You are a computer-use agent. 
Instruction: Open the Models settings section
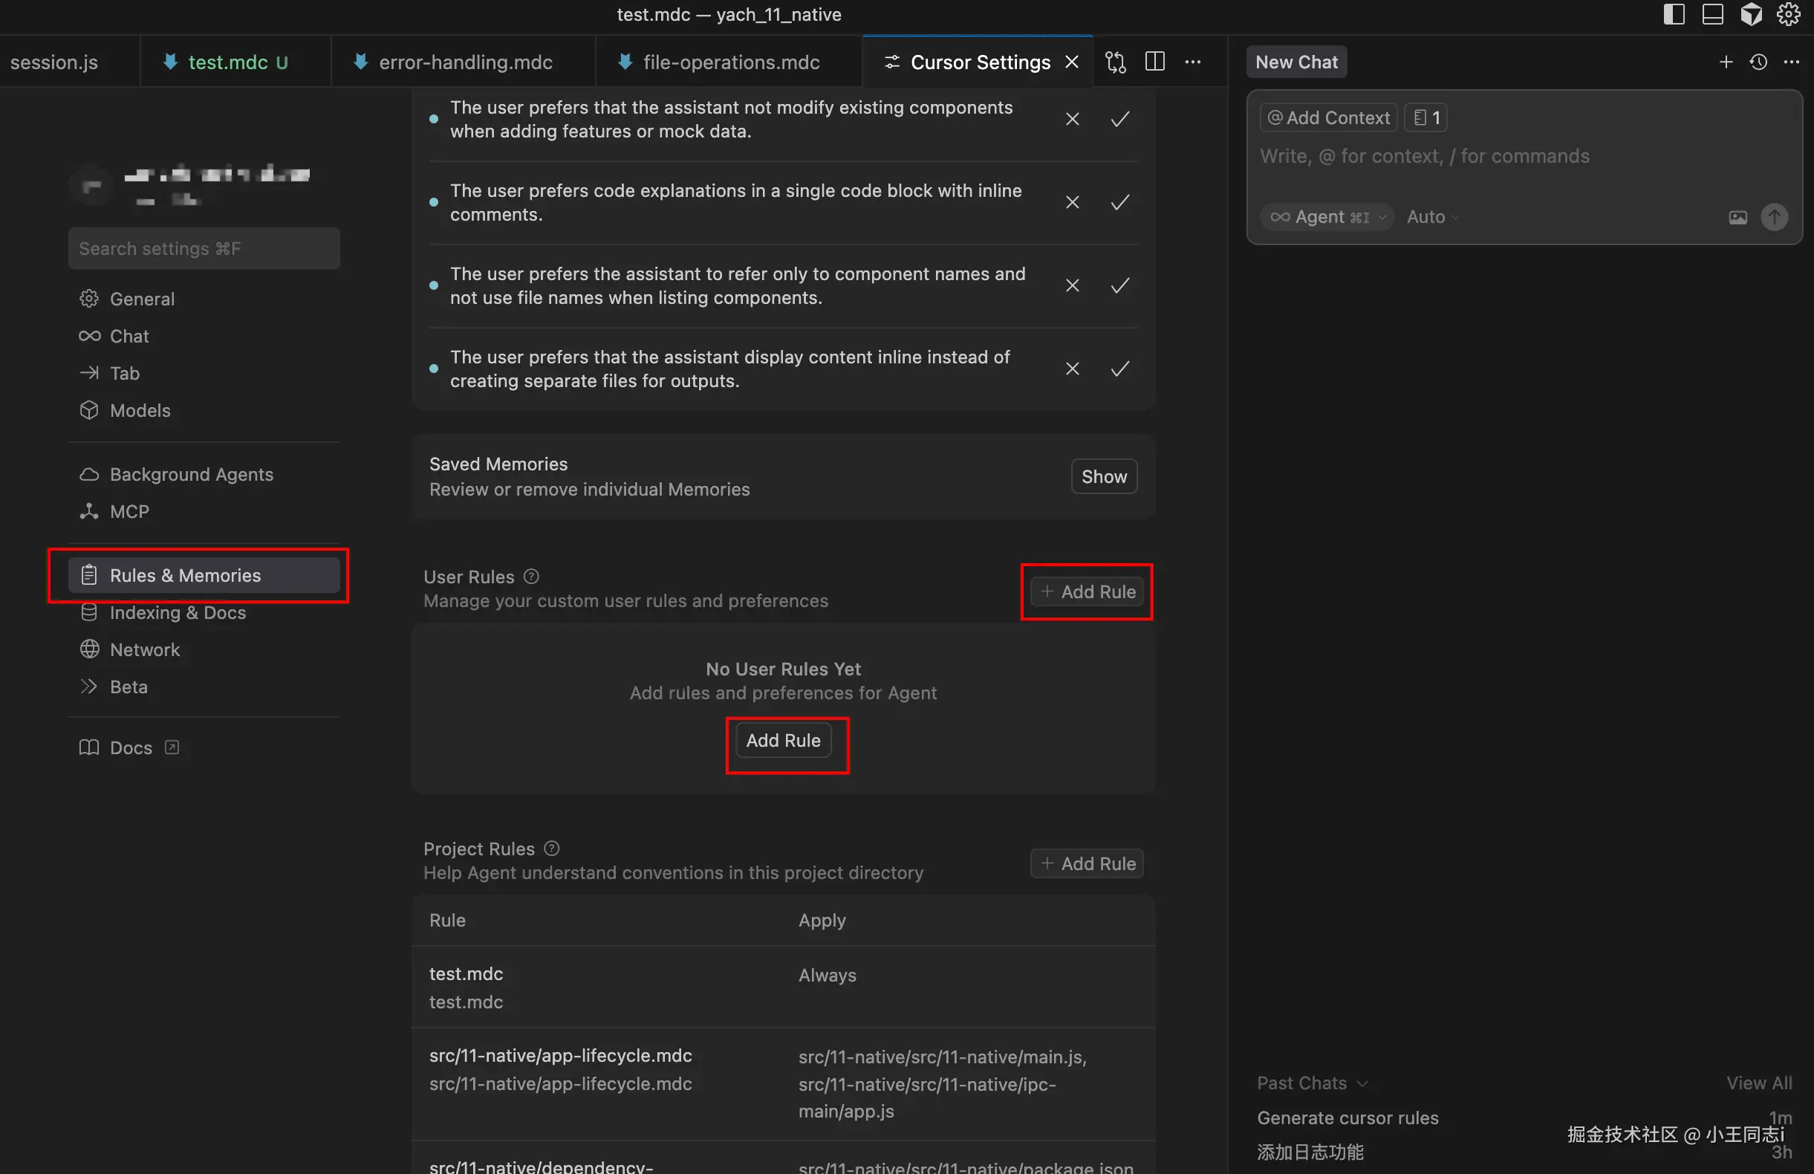tap(140, 410)
